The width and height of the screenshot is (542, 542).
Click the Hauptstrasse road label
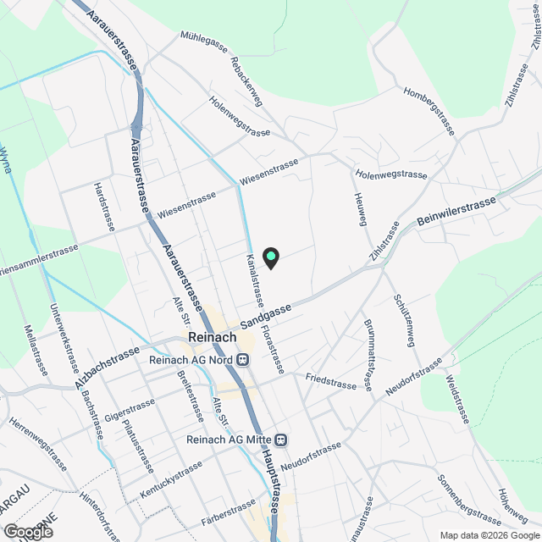[270, 481]
